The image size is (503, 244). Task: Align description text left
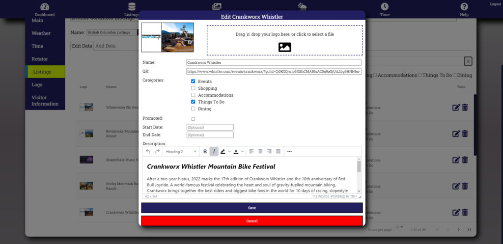(x=251, y=151)
